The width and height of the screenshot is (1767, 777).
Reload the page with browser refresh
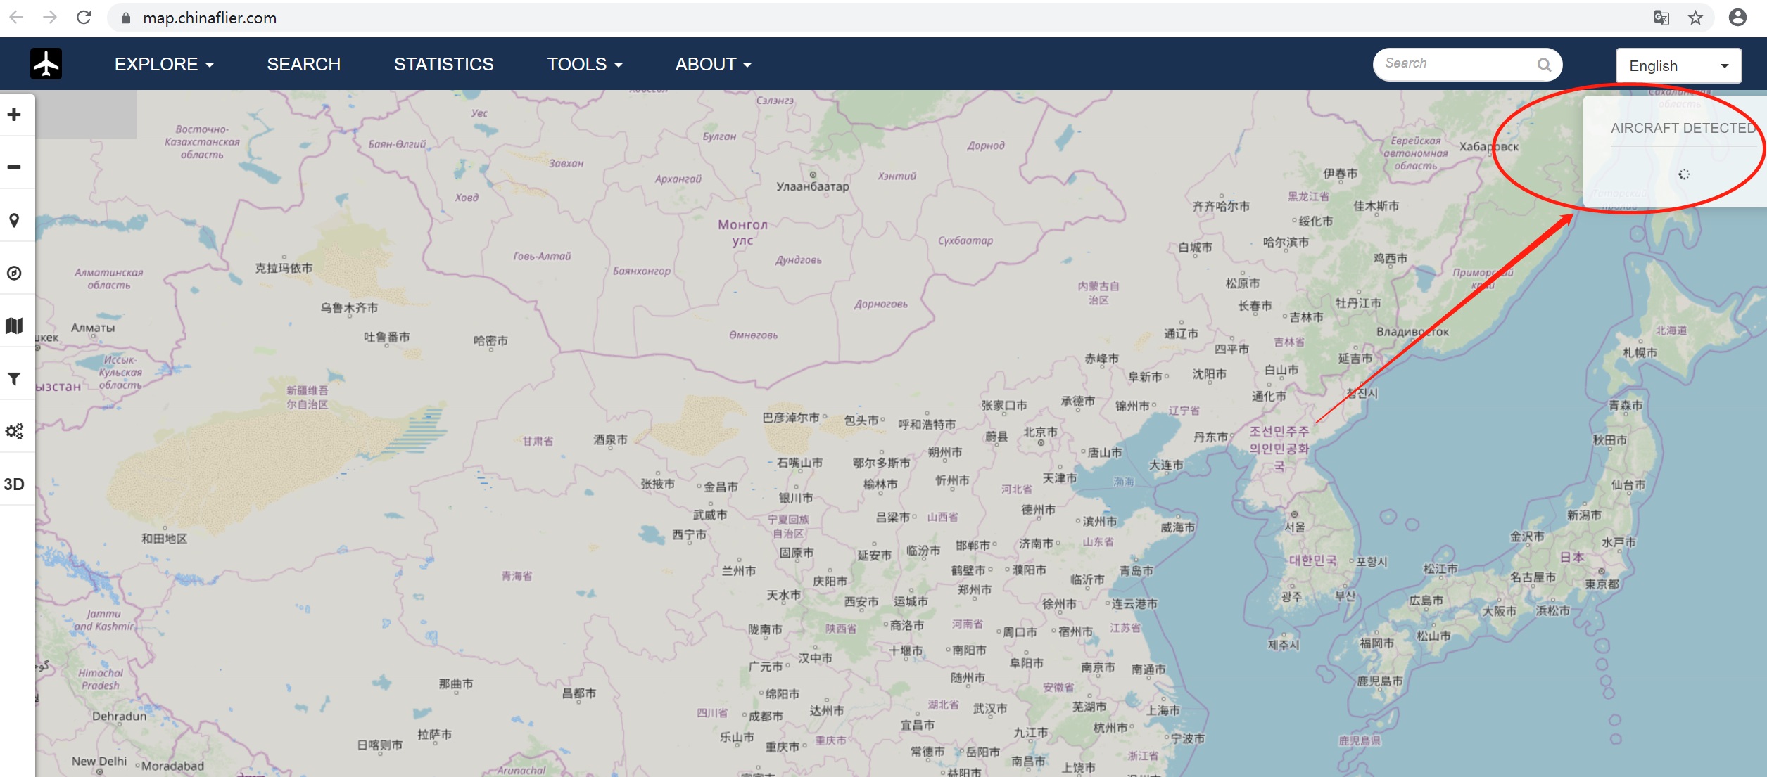[x=84, y=18]
